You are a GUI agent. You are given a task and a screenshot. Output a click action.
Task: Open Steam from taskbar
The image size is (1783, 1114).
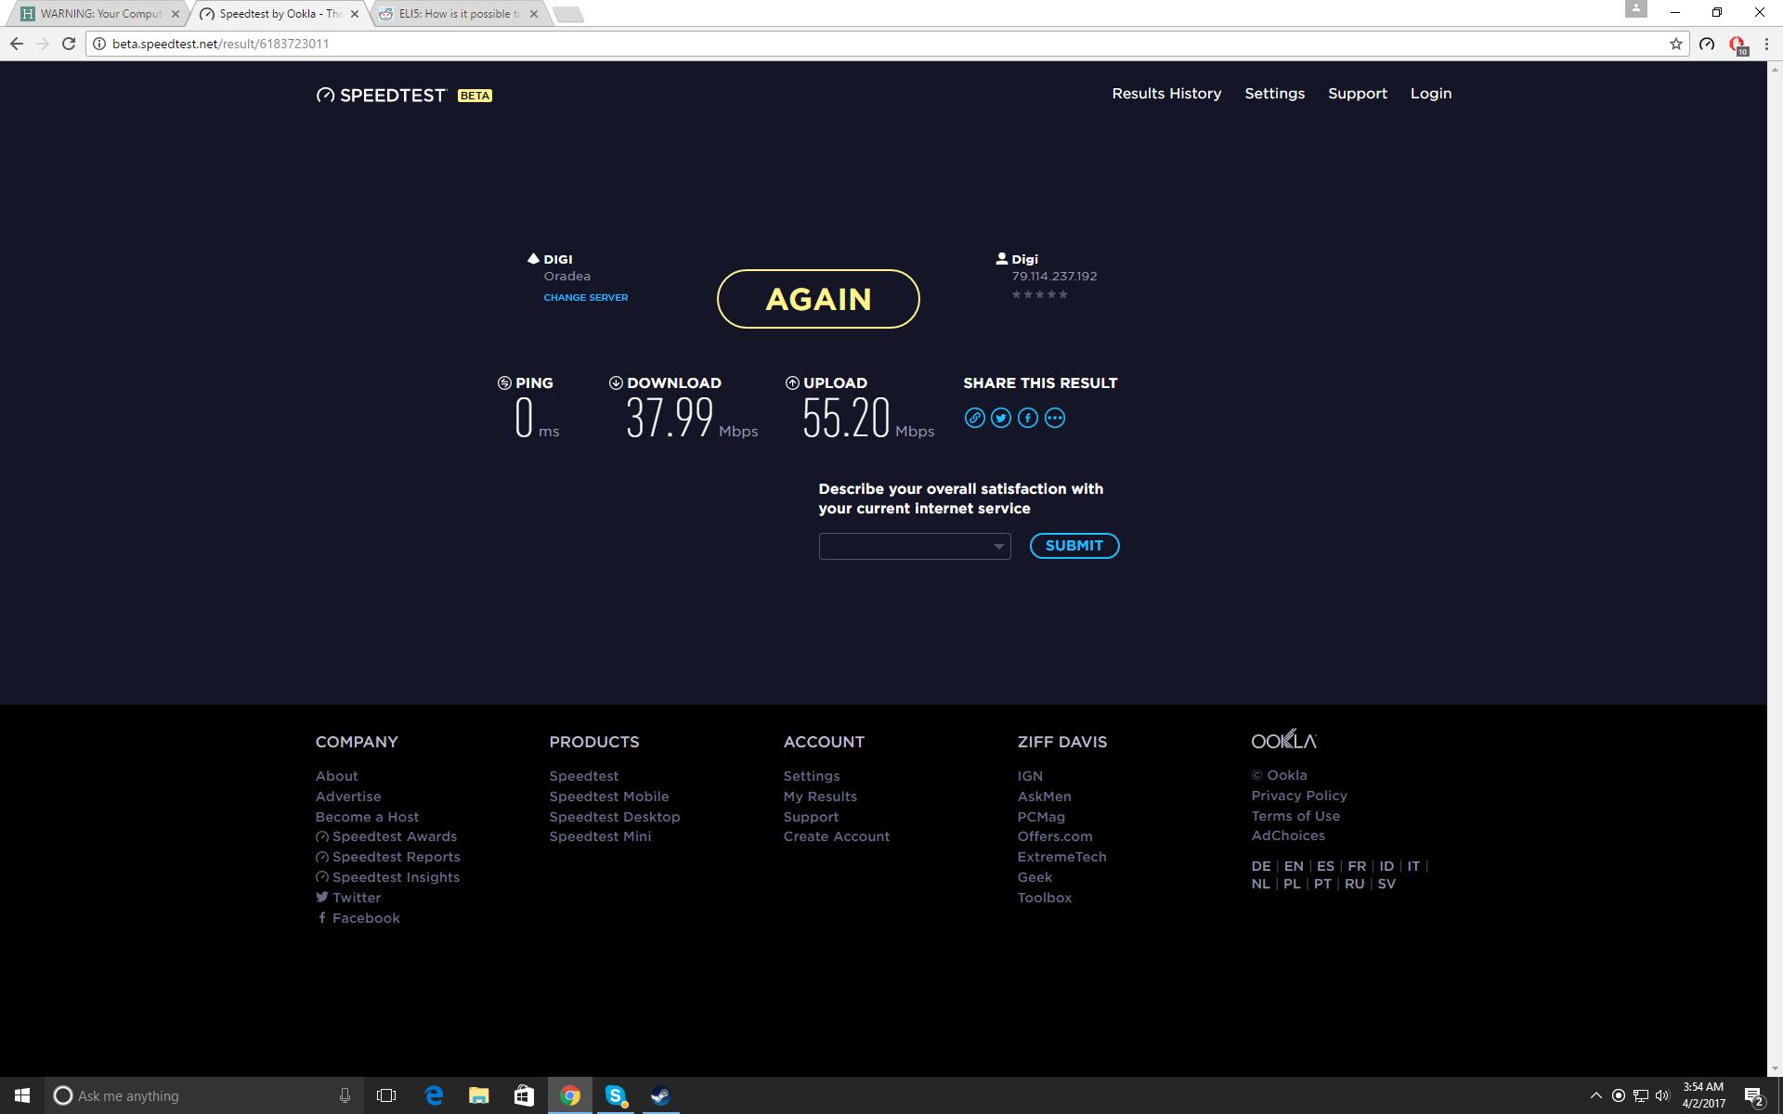pyautogui.click(x=660, y=1095)
